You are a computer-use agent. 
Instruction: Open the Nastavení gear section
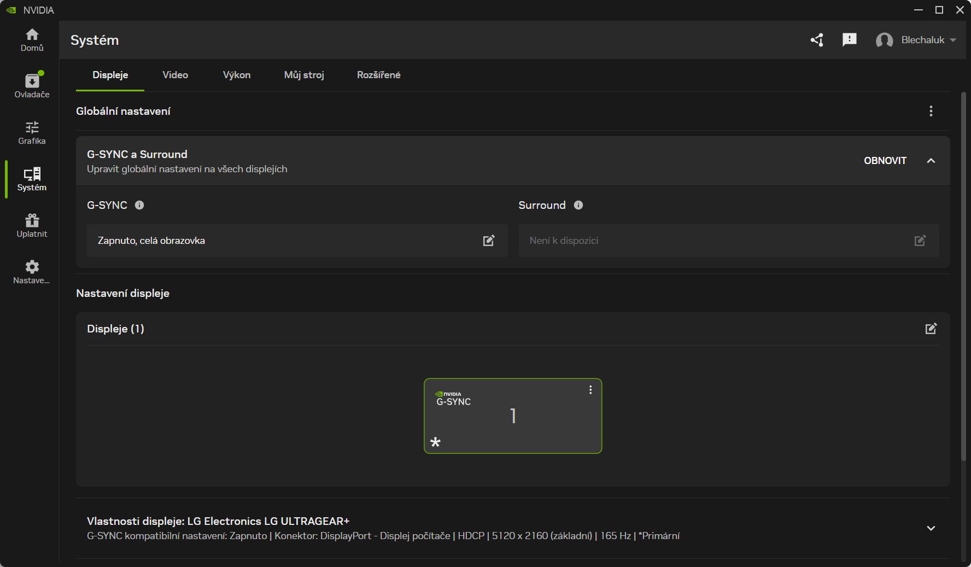coord(32,272)
